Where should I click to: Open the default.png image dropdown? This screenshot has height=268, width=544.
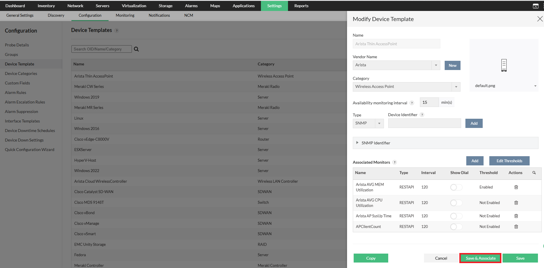(x=505, y=86)
